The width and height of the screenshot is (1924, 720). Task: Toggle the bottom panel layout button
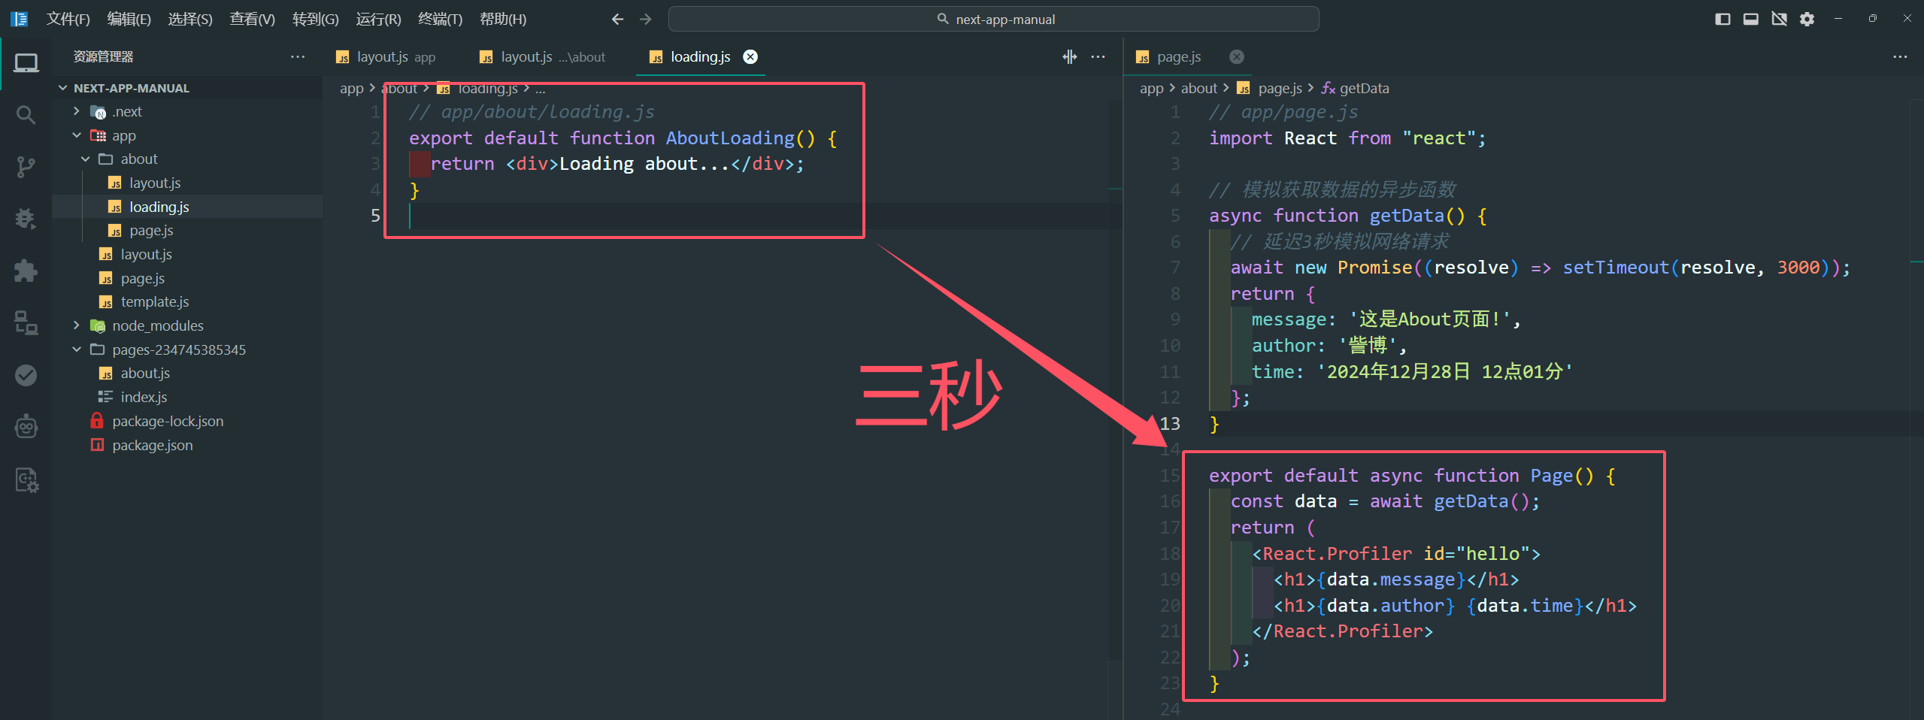pos(1751,19)
